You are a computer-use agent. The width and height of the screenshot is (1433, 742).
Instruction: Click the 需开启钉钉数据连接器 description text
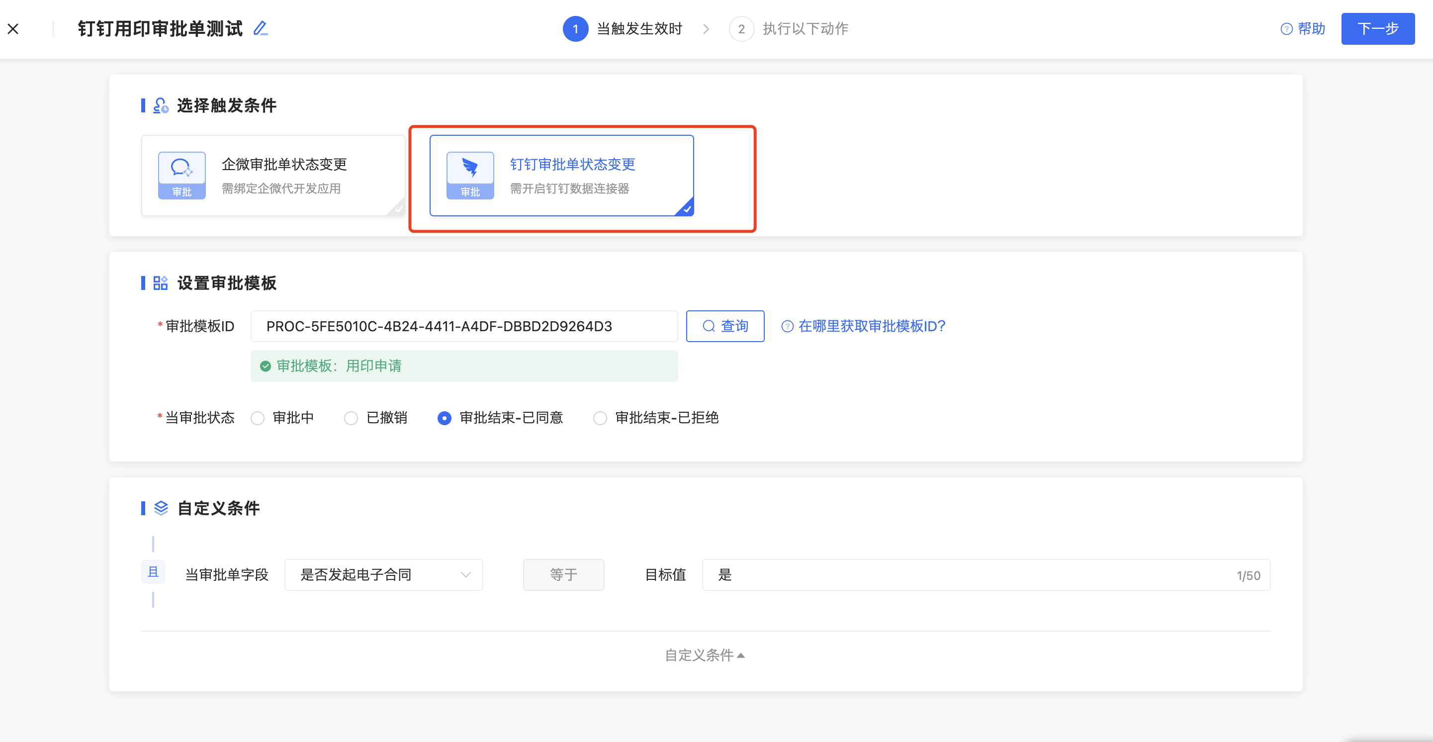pos(570,188)
